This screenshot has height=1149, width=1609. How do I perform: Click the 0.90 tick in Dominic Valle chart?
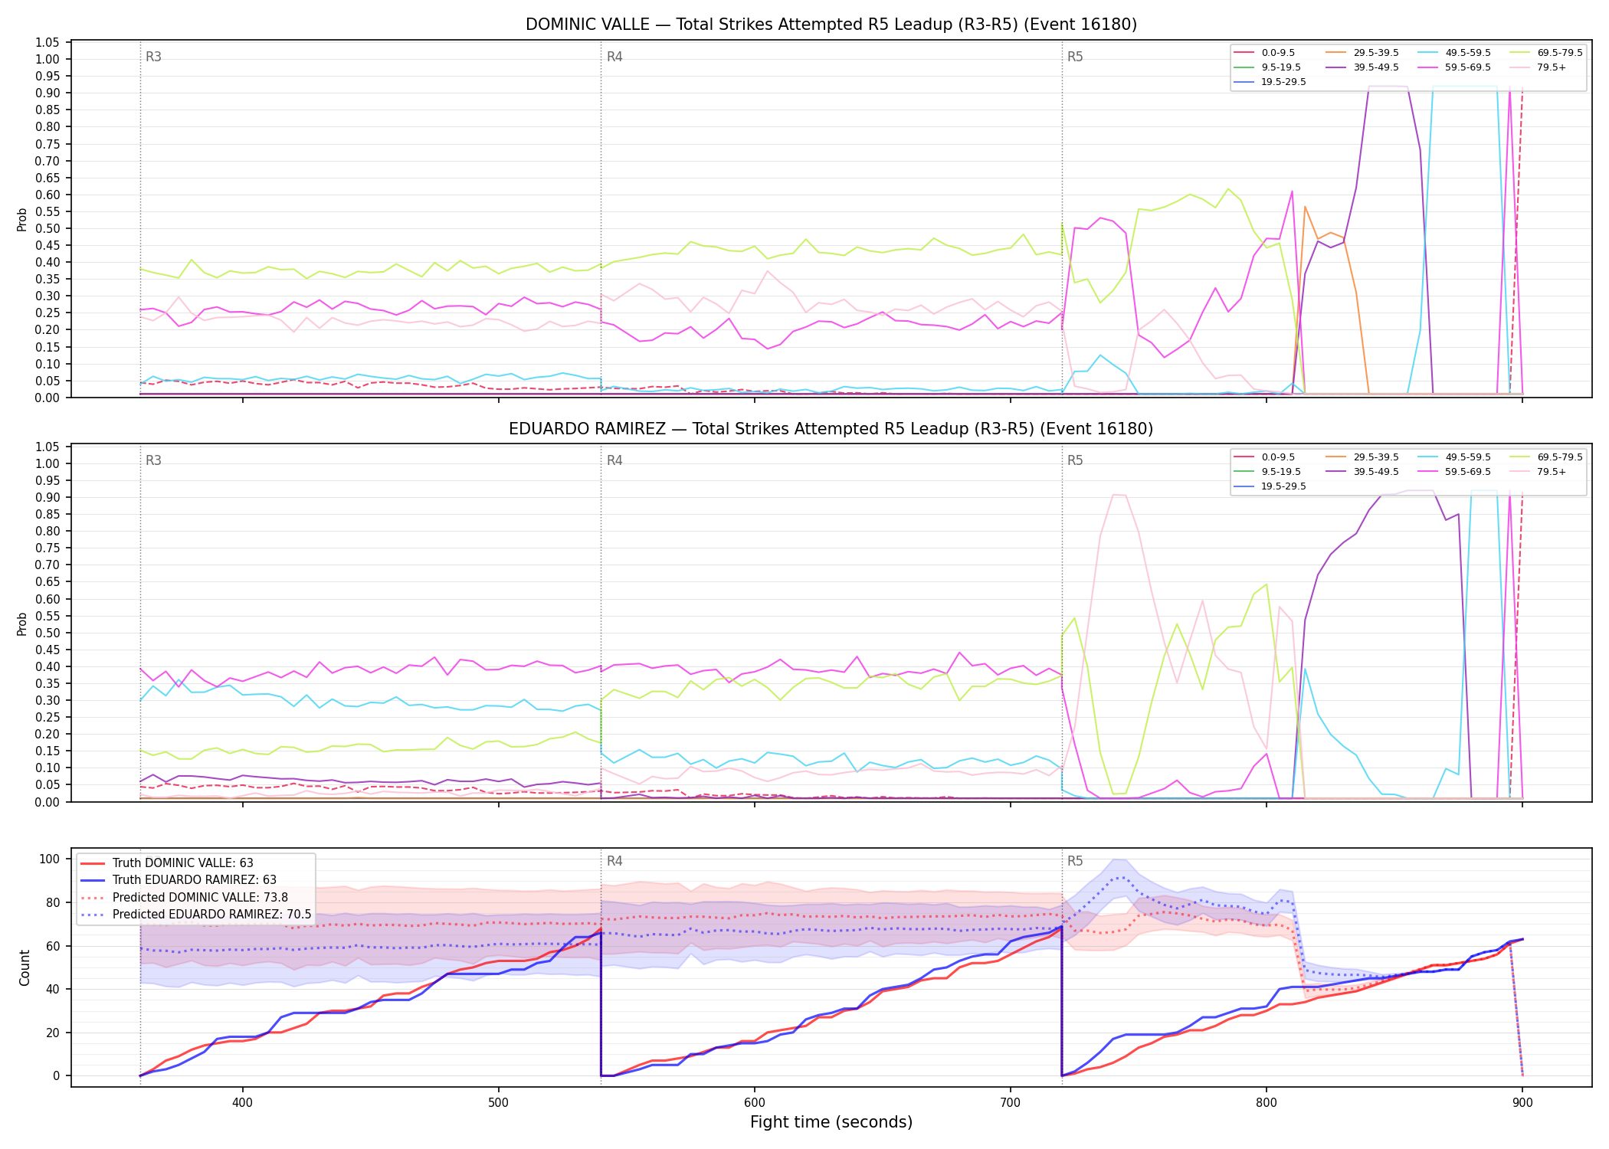(x=48, y=93)
